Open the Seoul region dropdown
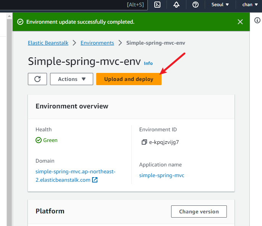 (x=220, y=5)
